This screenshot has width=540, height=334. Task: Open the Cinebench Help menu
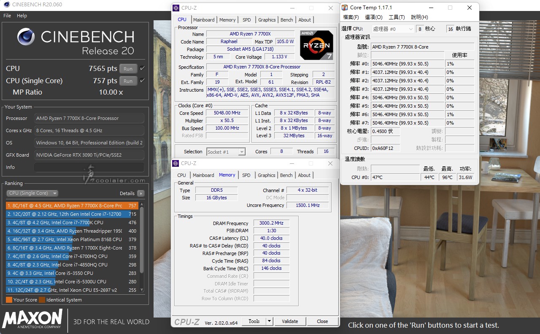(22, 16)
